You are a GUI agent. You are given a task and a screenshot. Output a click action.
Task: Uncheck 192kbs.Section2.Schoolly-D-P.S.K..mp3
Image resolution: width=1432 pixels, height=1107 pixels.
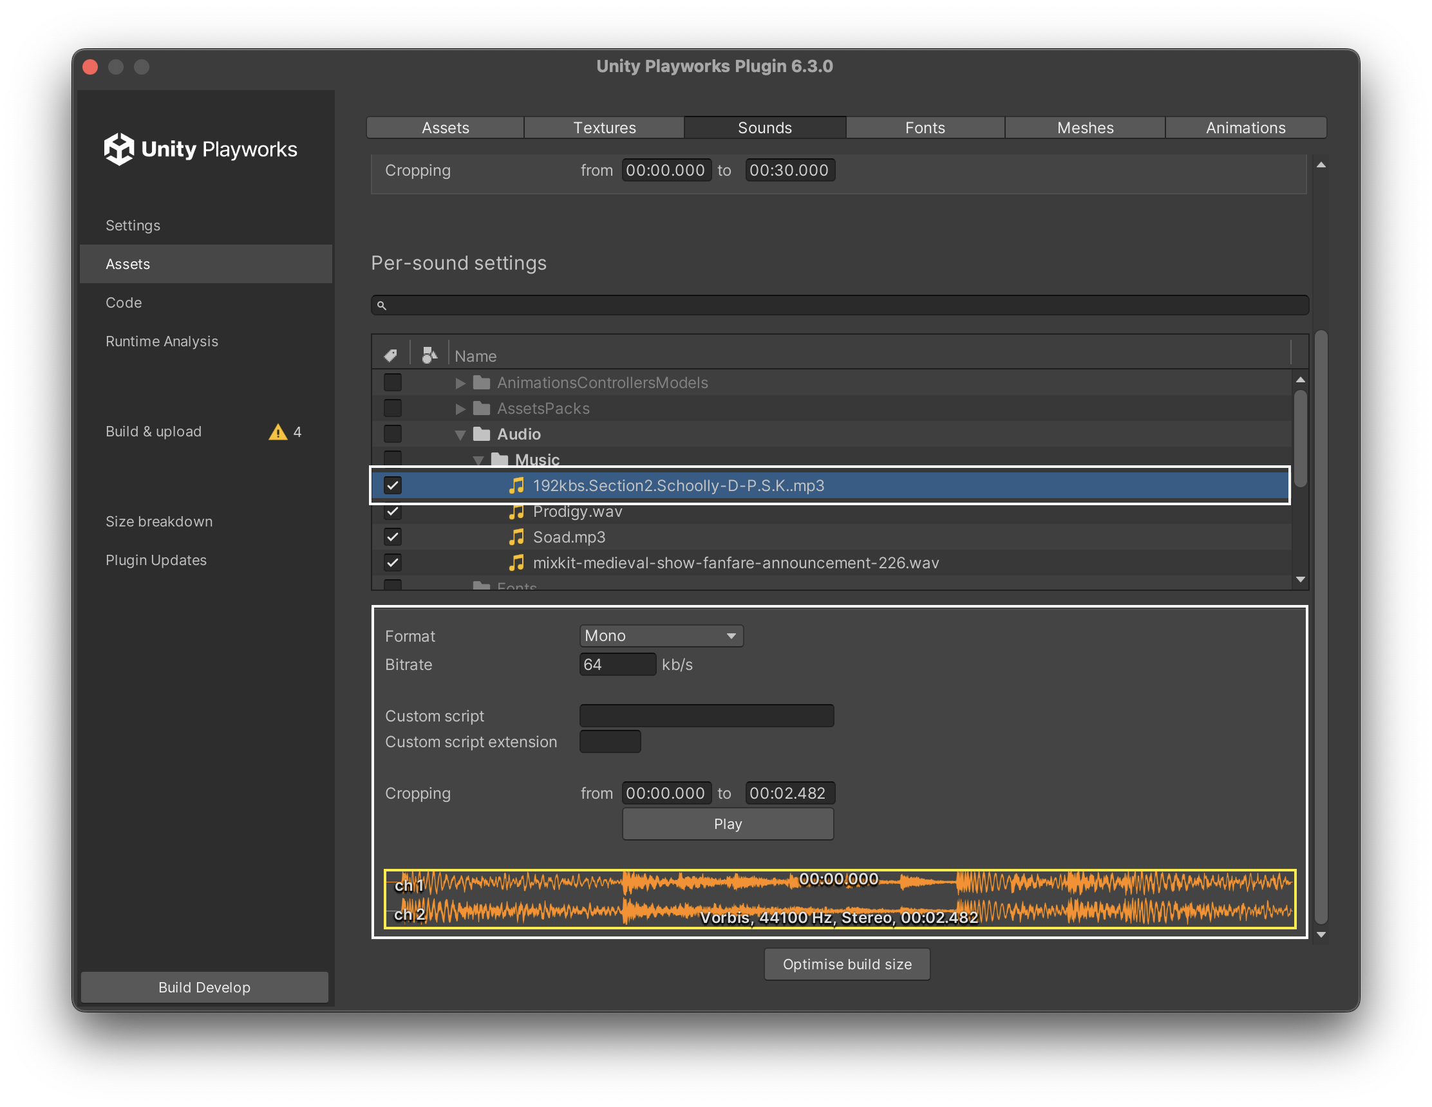(393, 486)
